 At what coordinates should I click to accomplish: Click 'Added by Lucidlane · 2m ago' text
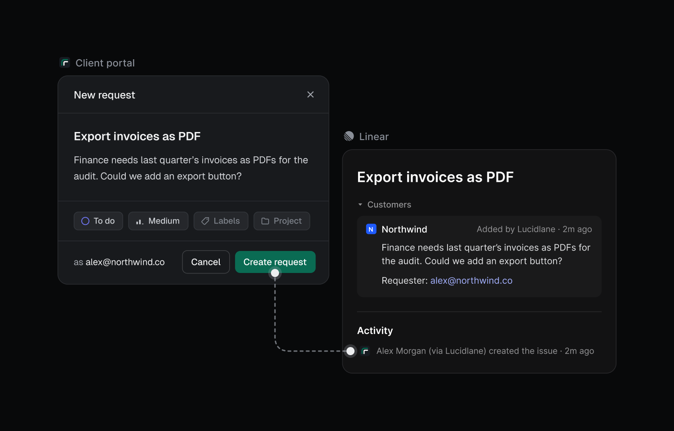(534, 229)
